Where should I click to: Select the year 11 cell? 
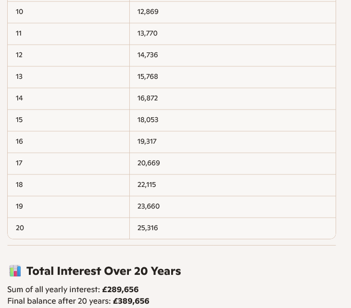pyautogui.click(x=19, y=33)
